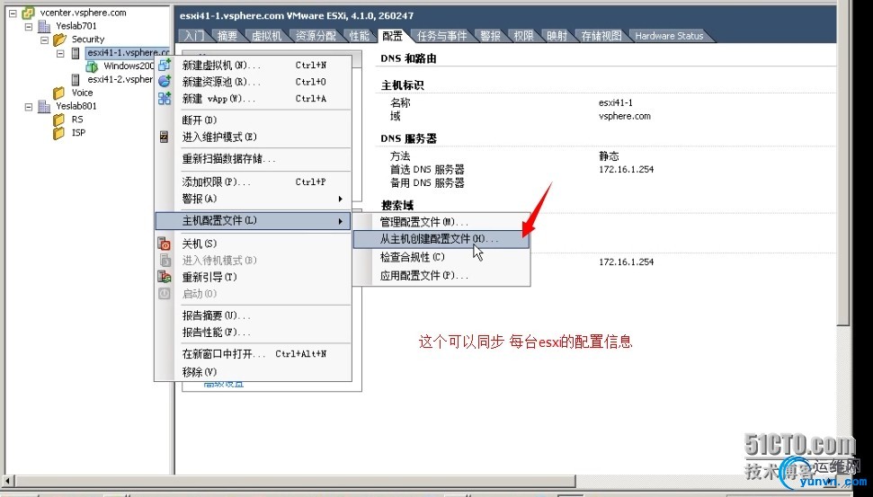Viewport: 873px width, 497px height.
Task: Select 从主机创建配置文件(H)... submenu entry
Action: pos(441,239)
